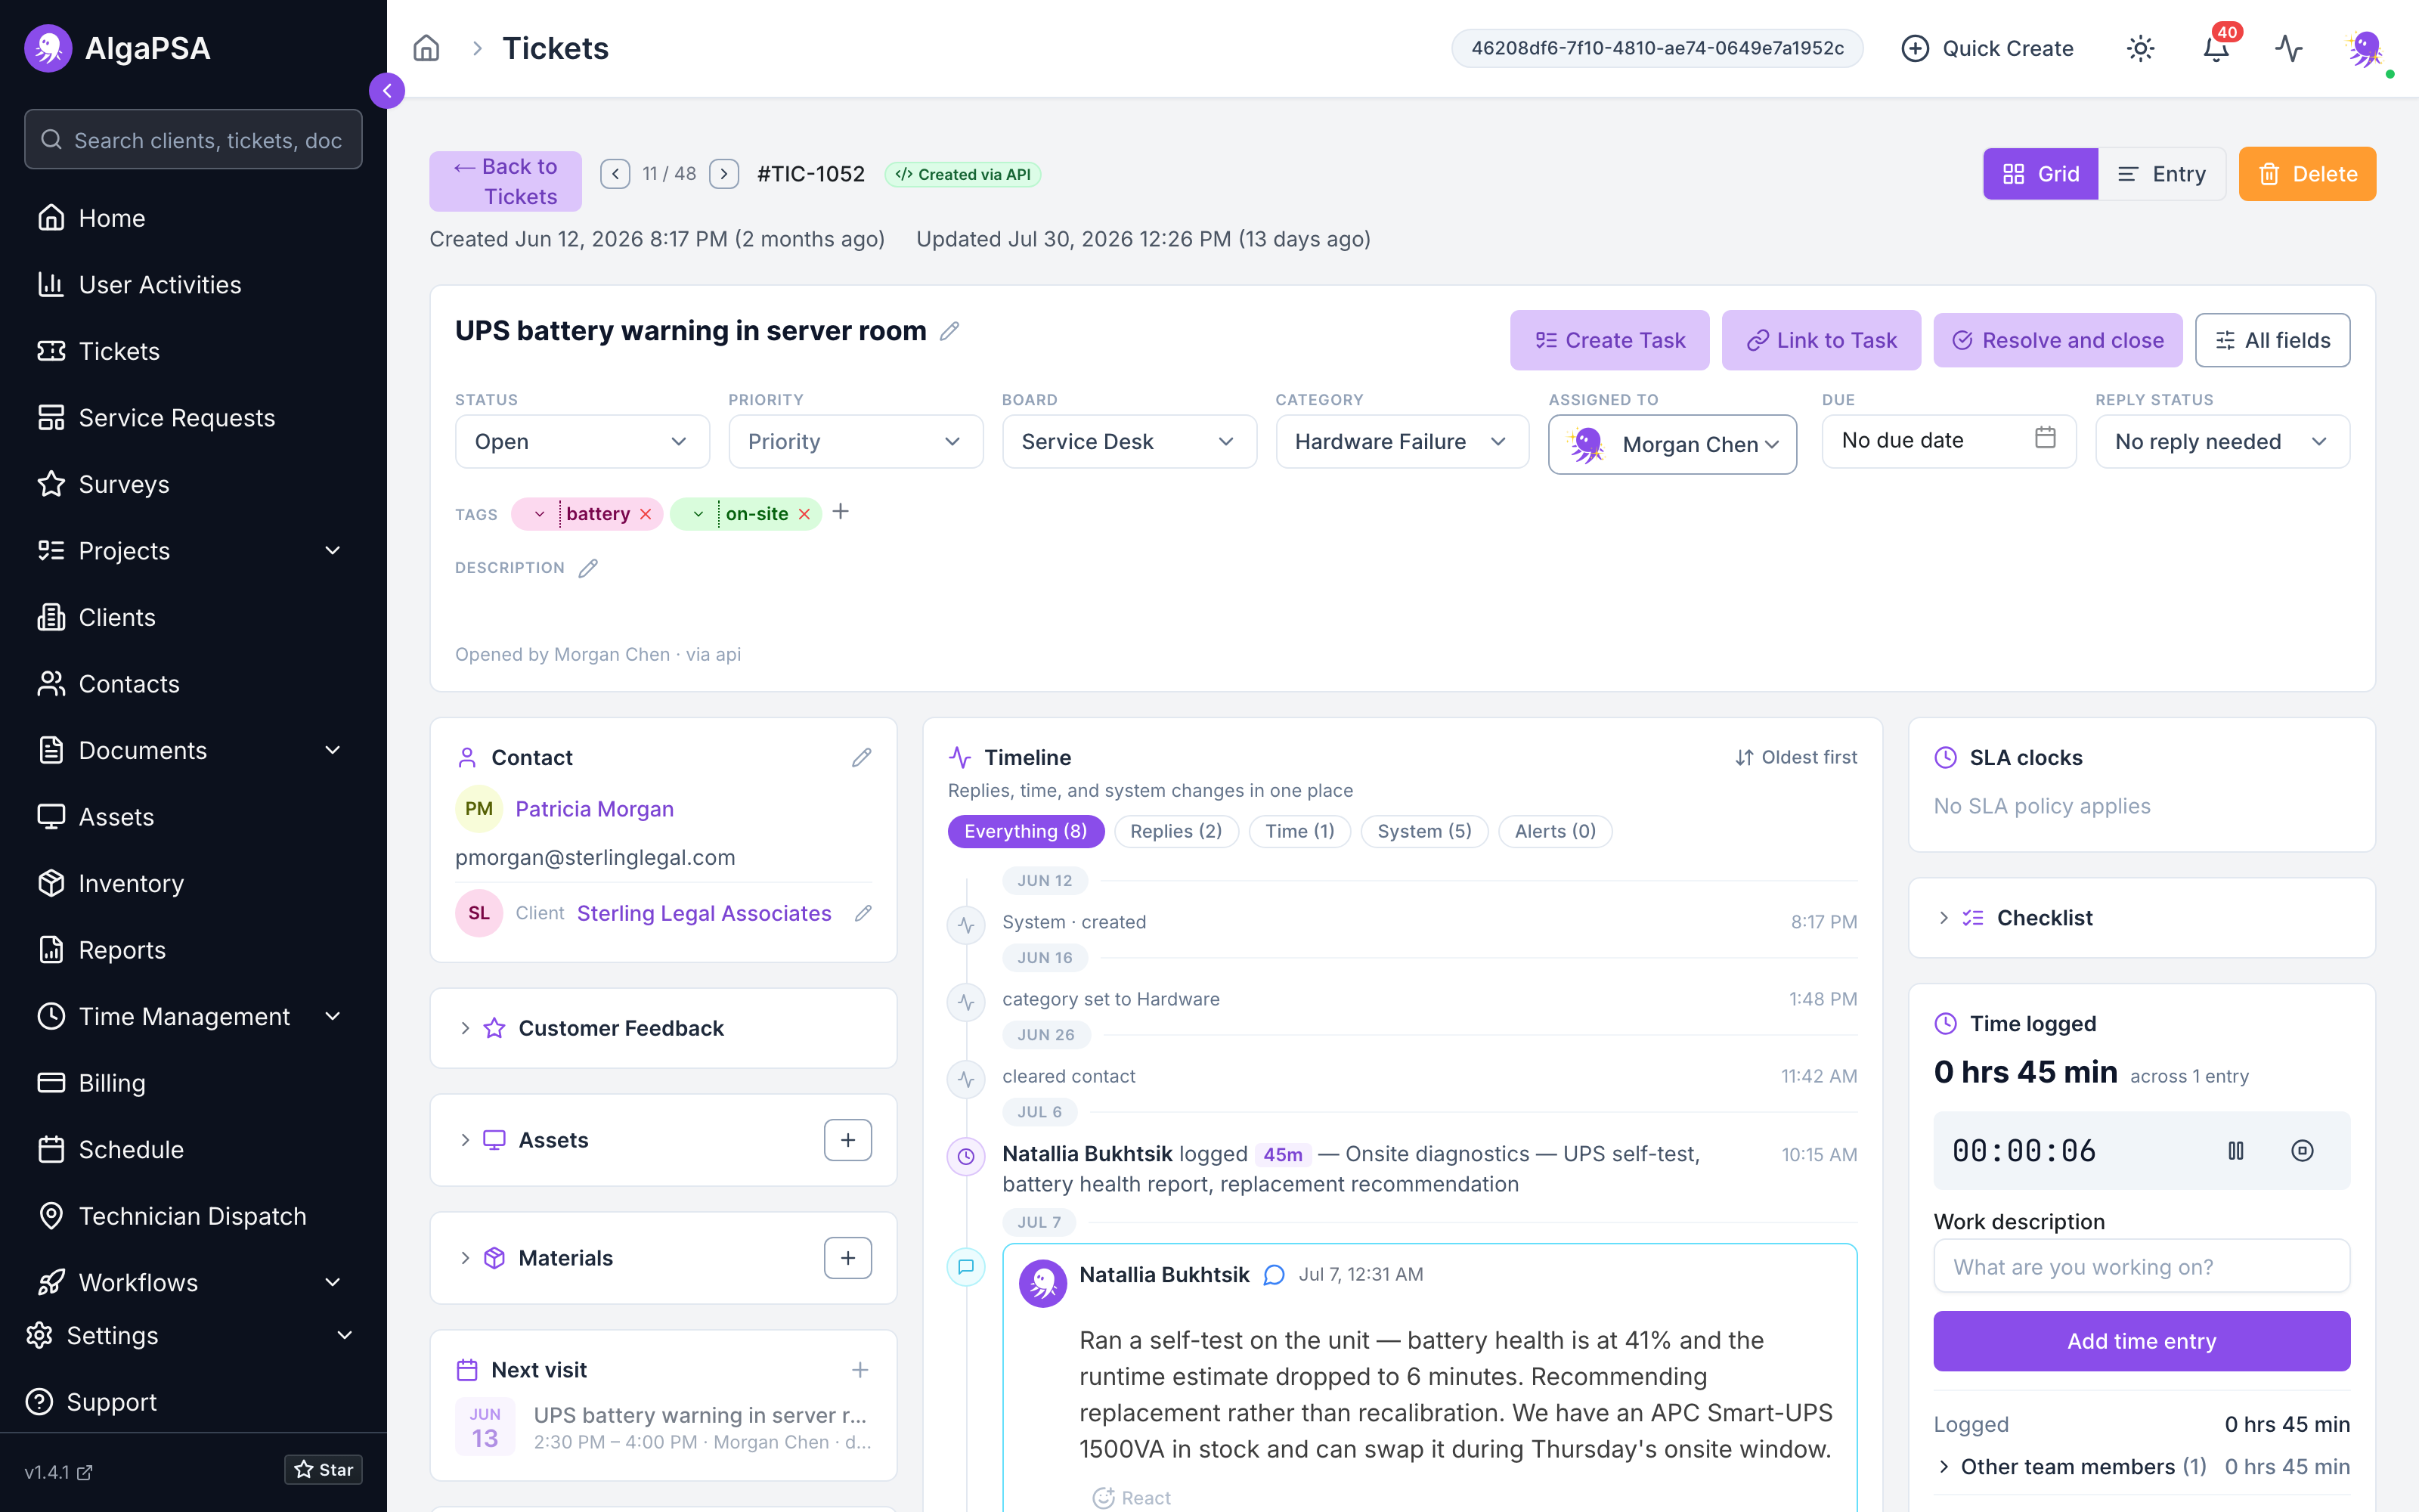Click Resolve and close button

click(2057, 340)
